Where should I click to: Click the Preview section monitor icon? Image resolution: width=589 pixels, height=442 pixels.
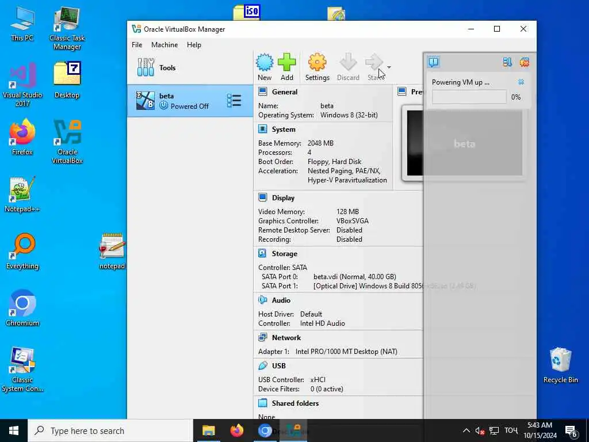402,92
